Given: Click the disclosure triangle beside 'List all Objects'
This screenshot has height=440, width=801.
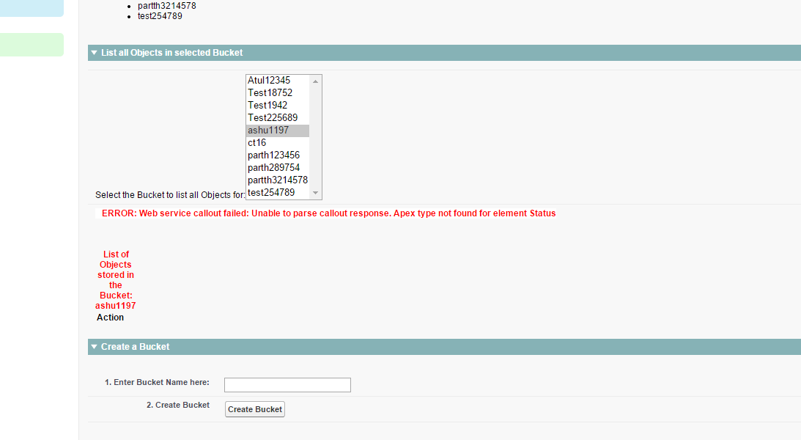Looking at the screenshot, I should tap(94, 52).
